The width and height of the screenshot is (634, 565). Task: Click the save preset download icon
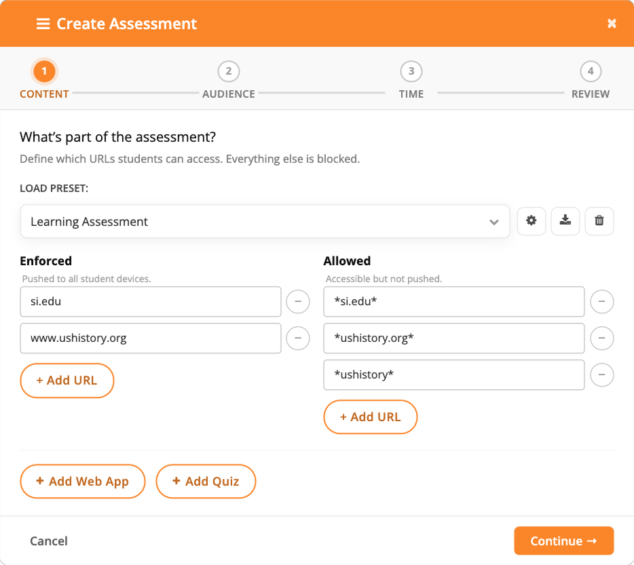click(565, 220)
